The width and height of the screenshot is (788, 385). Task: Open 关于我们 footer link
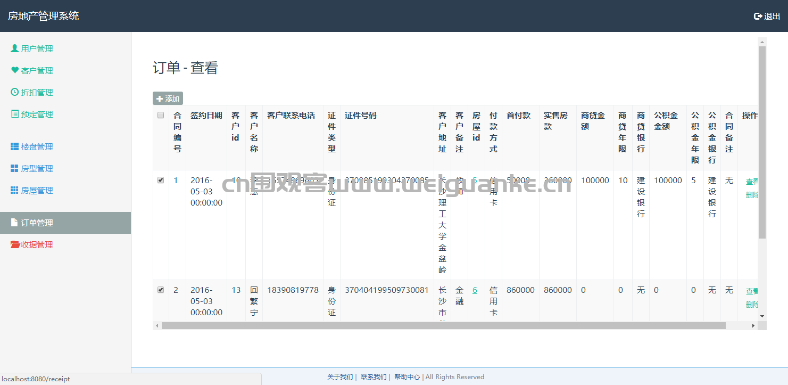pyautogui.click(x=340, y=377)
